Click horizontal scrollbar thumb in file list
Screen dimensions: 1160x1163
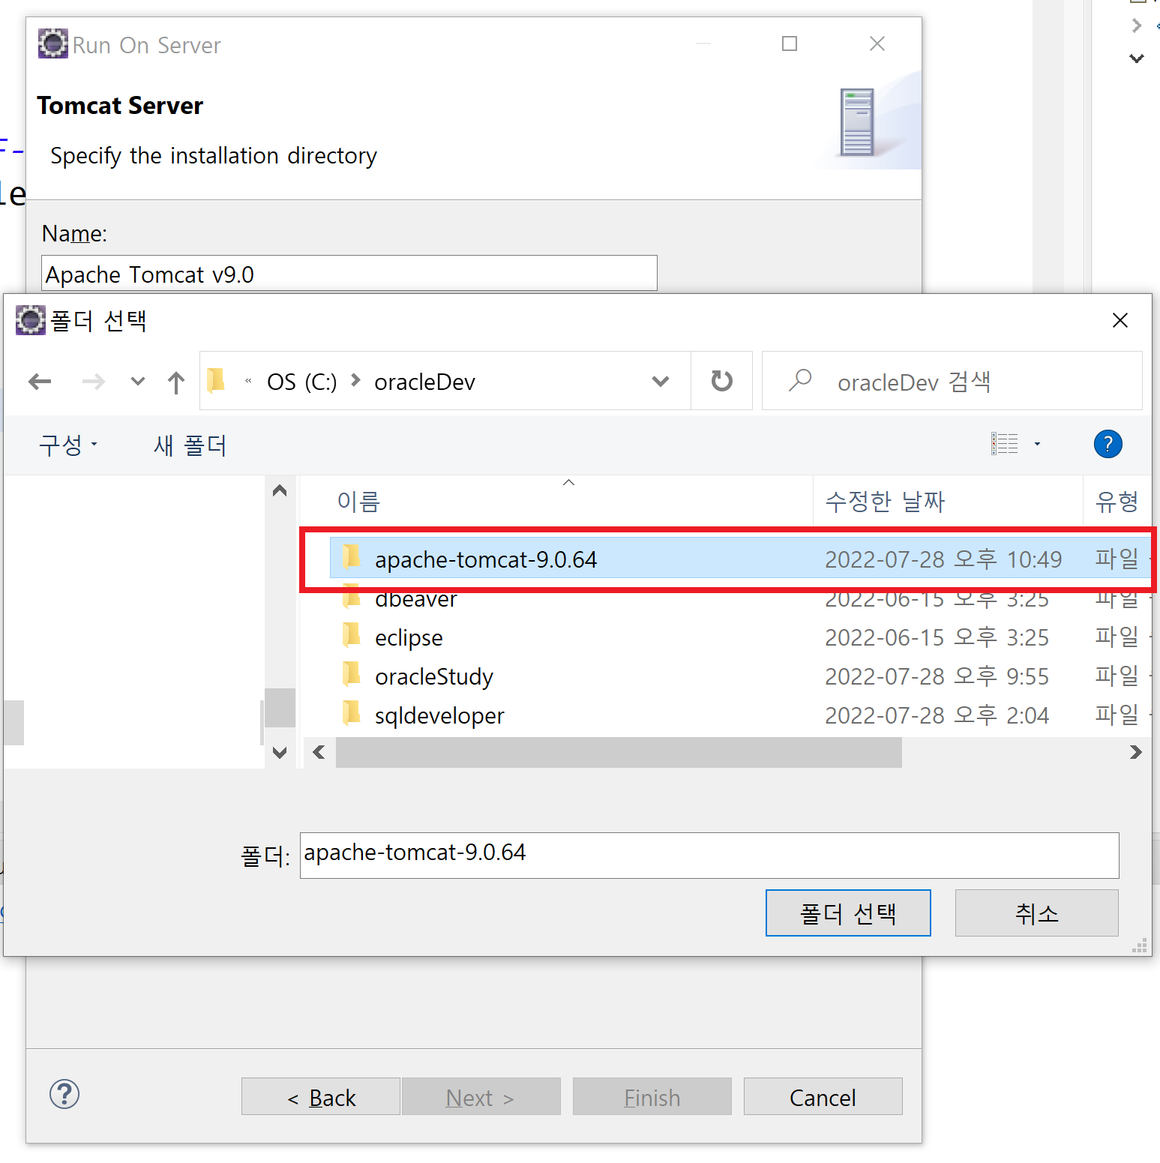(619, 752)
